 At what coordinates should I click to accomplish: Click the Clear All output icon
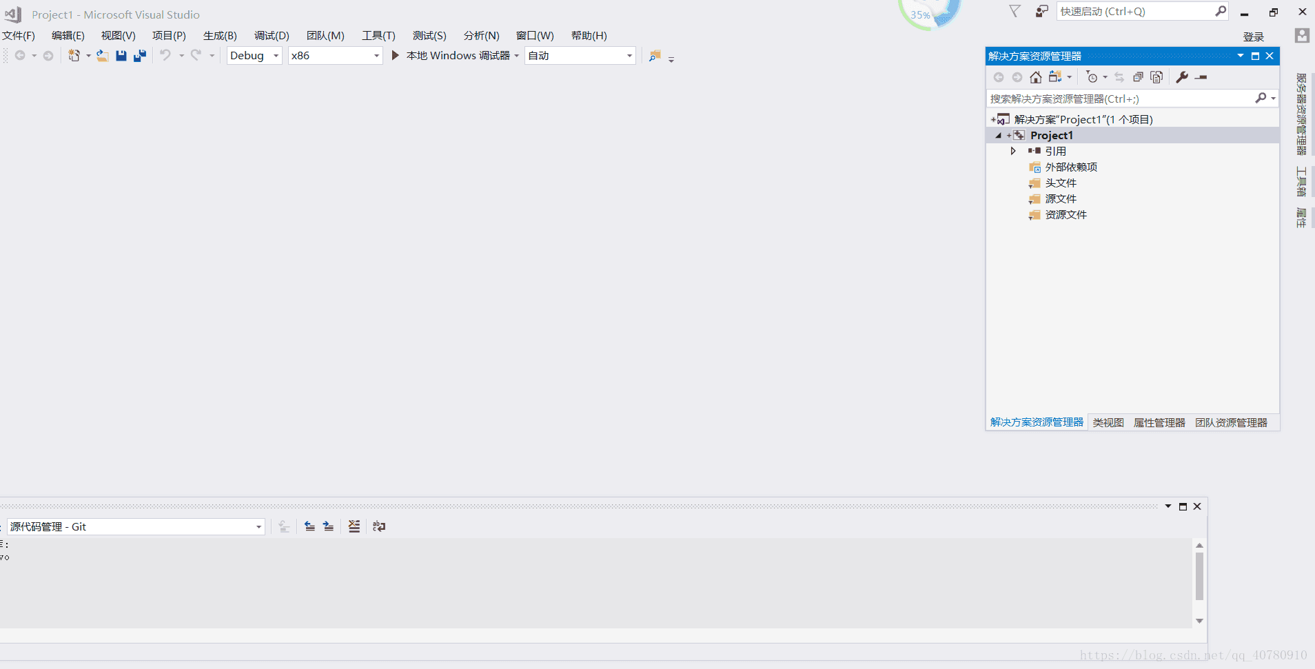[x=354, y=526]
